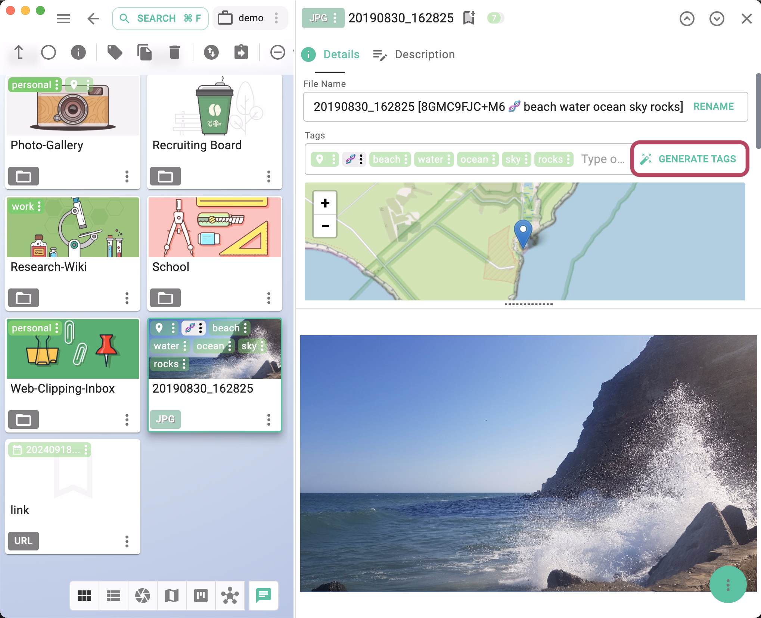Open the beach tag options menu
The width and height of the screenshot is (761, 618).
pos(406,159)
